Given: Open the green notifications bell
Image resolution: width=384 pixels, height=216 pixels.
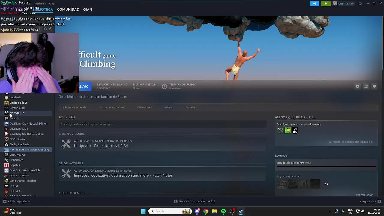Looking at the screenshot, I should tap(326, 4).
